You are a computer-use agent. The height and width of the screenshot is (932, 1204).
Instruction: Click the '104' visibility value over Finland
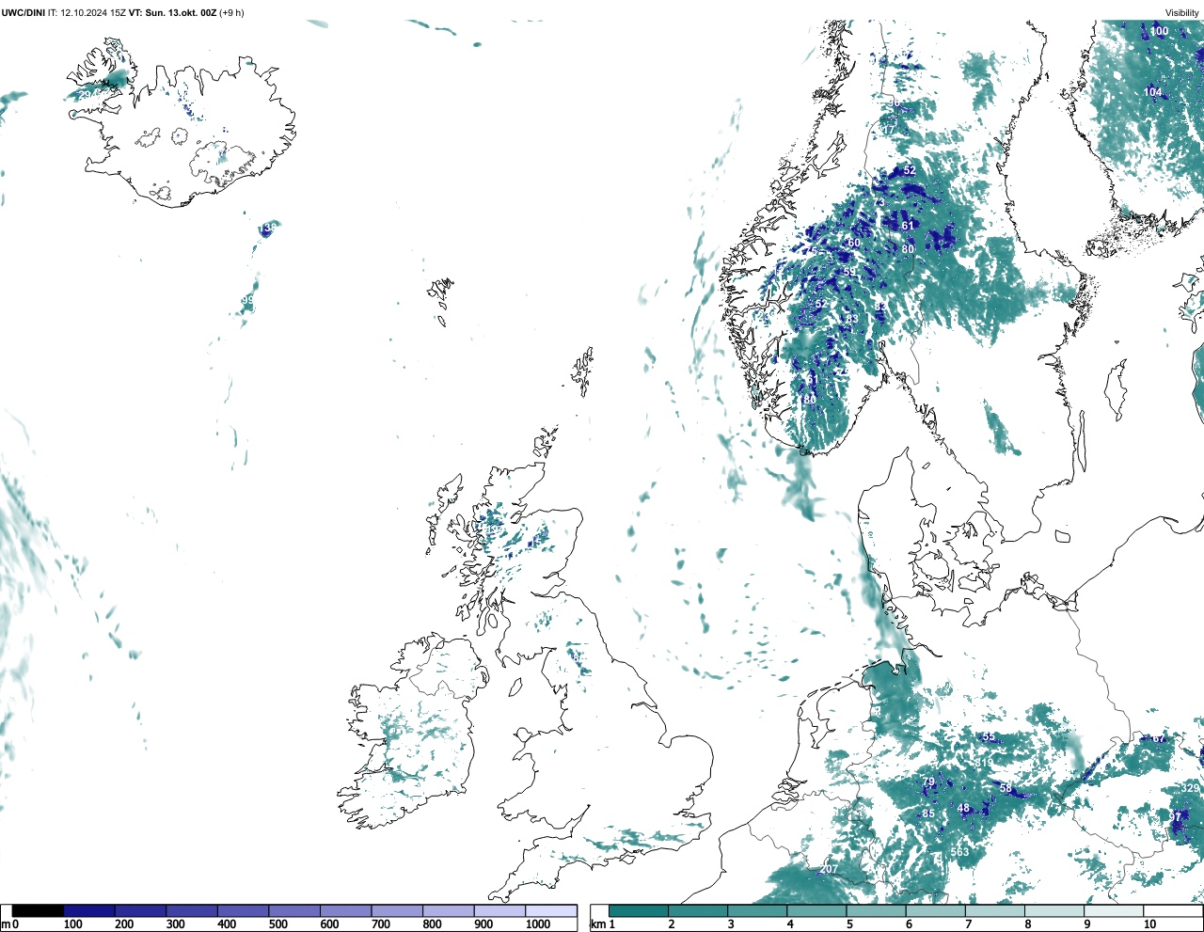point(1153,92)
